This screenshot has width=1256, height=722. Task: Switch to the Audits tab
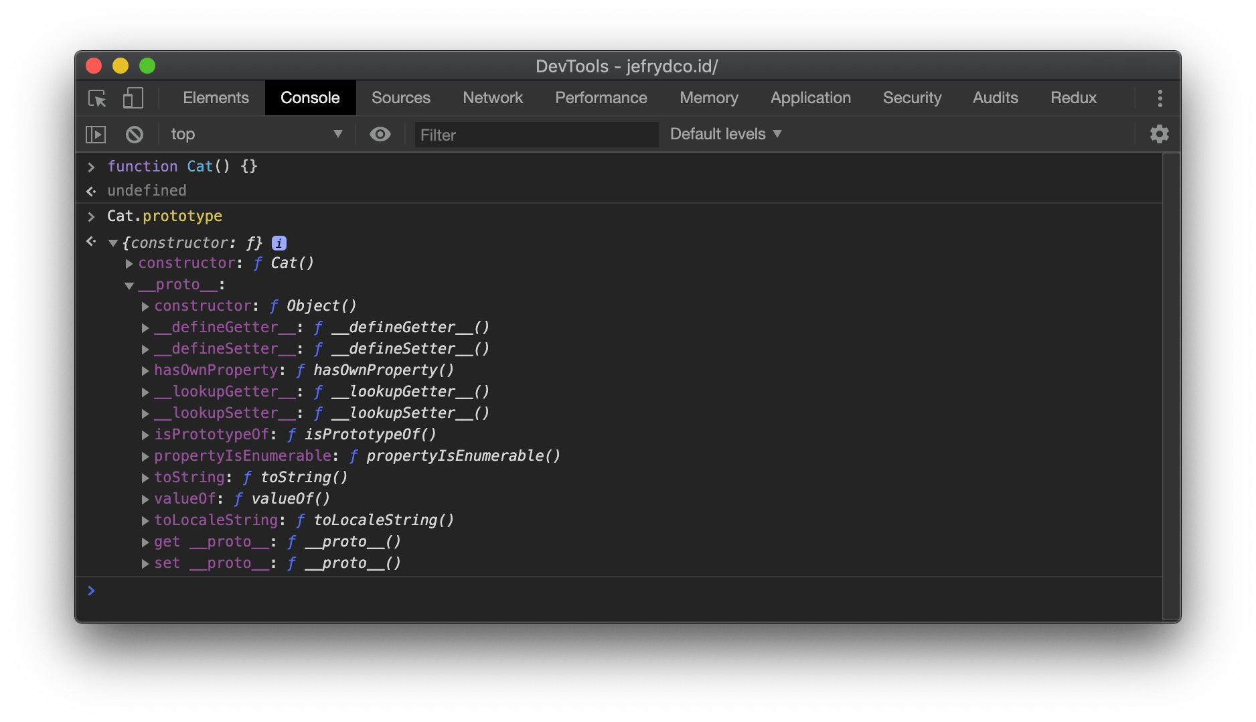[x=996, y=98]
